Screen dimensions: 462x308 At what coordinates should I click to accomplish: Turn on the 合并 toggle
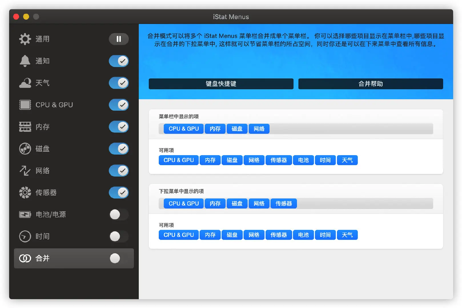(119, 258)
